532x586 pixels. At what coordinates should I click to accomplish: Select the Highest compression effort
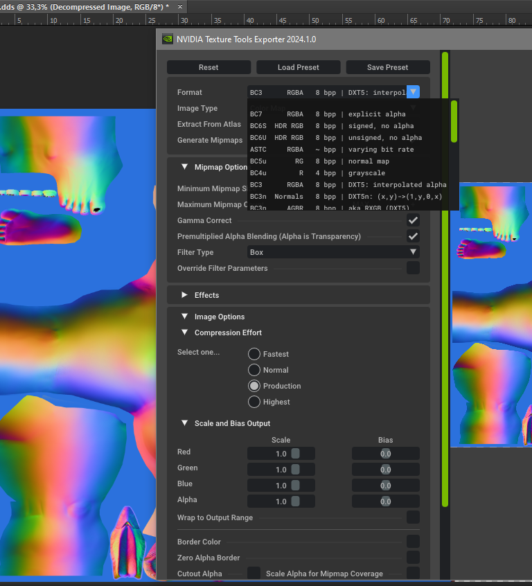pos(254,402)
